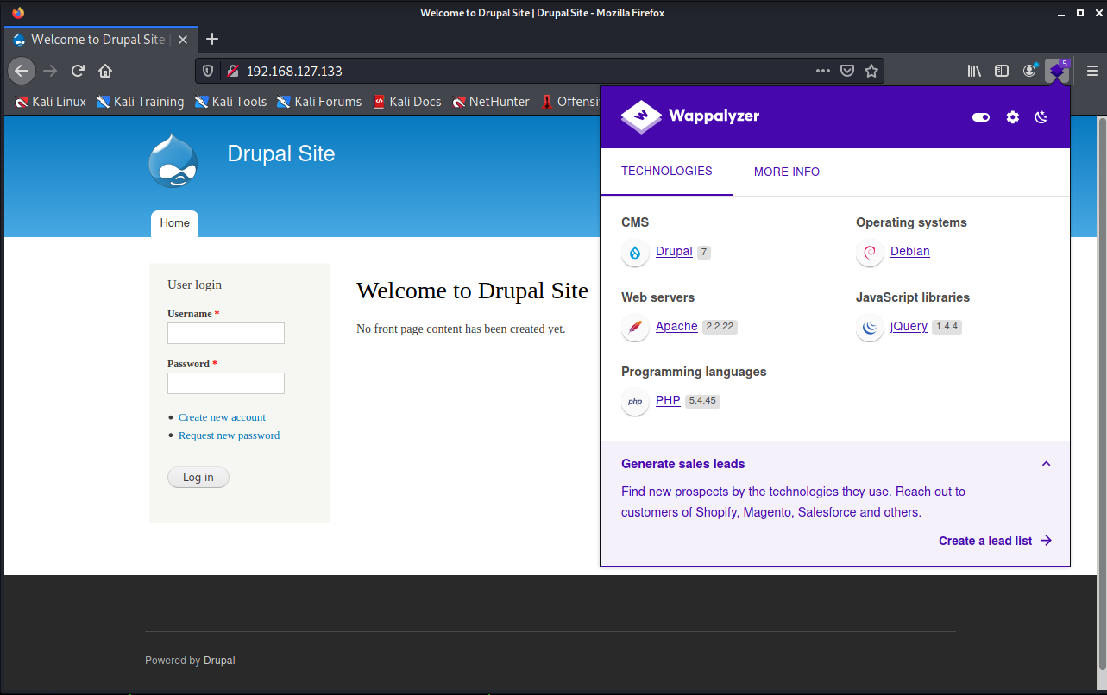The image size is (1107, 695).
Task: Open the Kali Forums bookmark
Action: point(319,102)
